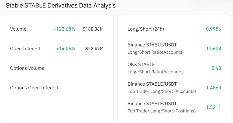
Task: Select the Volume label
Action: tap(18, 29)
